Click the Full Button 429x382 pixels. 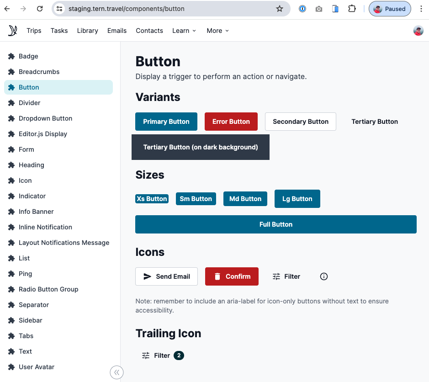pos(276,224)
